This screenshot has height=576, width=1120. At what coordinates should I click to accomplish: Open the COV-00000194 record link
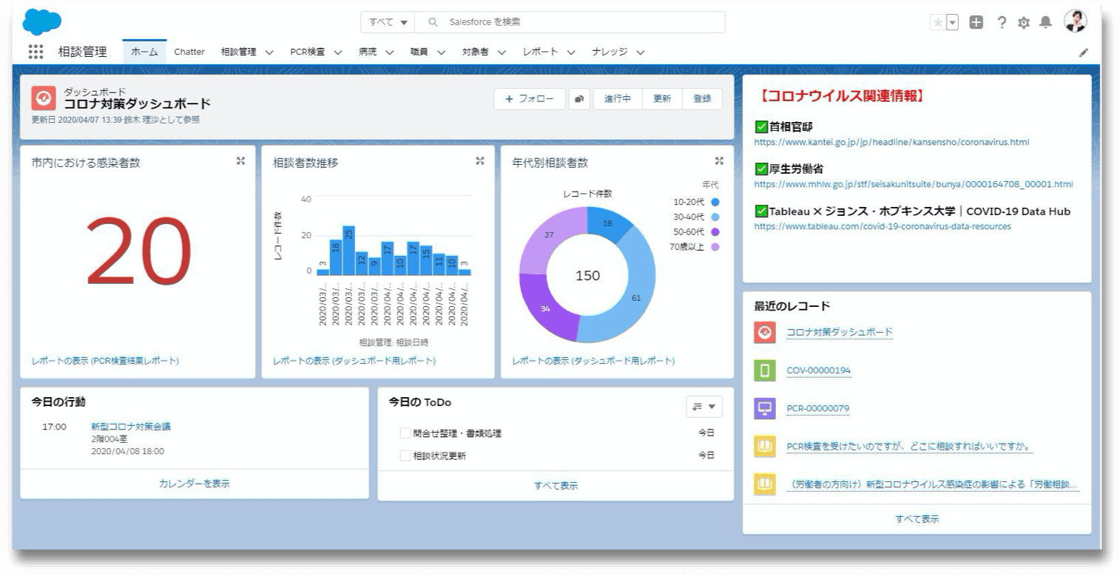(x=818, y=370)
